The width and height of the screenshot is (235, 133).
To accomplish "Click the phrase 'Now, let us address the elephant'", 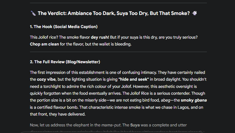I will click(x=62, y=125).
